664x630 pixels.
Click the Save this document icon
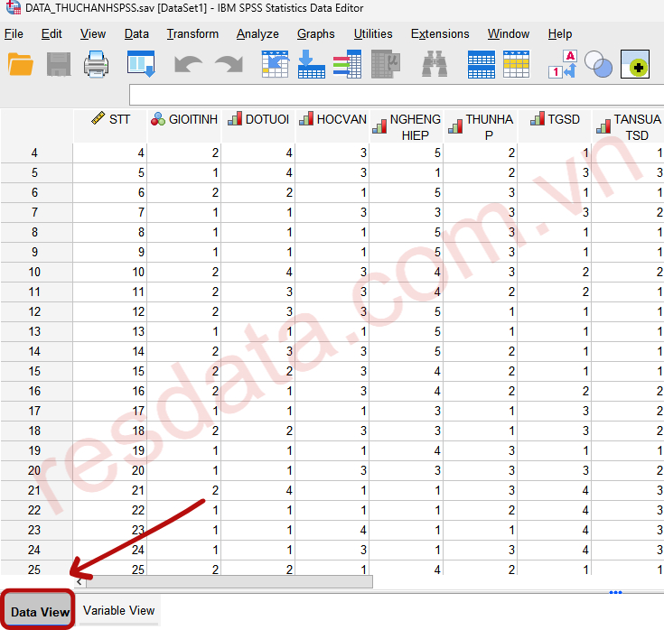(59, 65)
